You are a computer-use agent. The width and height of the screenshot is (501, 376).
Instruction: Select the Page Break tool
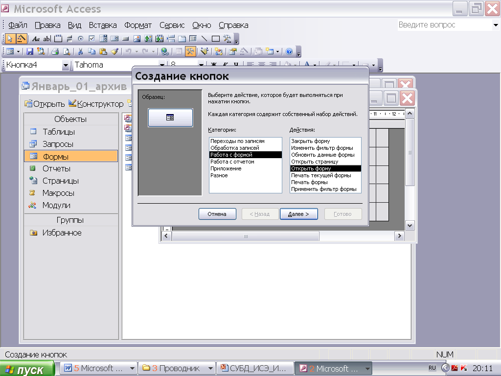point(171,39)
